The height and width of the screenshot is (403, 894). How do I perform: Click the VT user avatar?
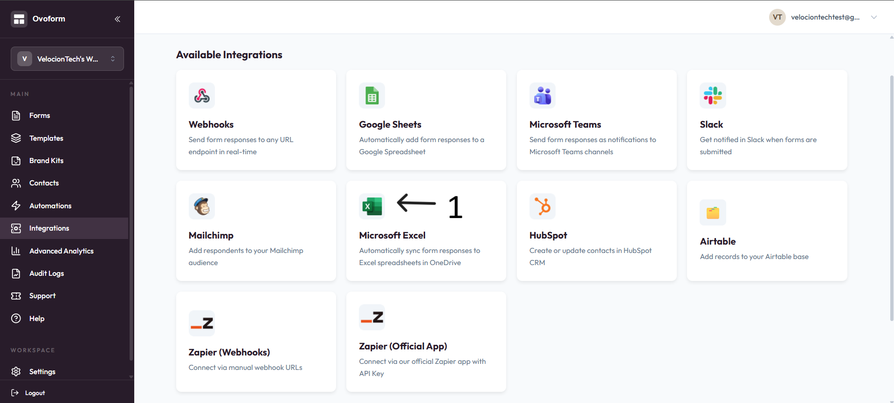coord(777,17)
